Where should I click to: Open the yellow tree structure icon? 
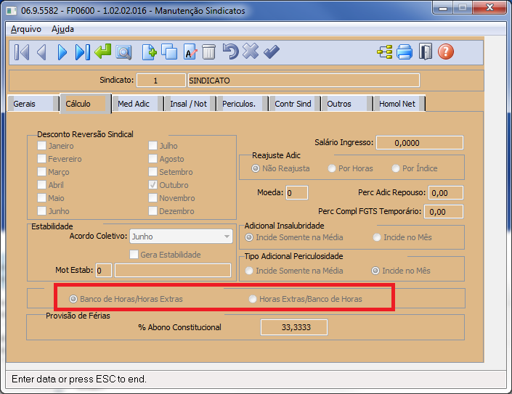[385, 52]
